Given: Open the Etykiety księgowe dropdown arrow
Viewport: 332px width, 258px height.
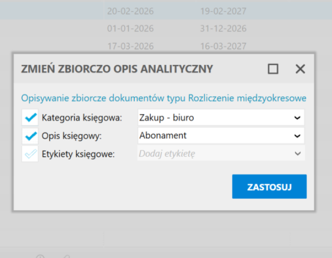Looking at the screenshot, I should (297, 153).
